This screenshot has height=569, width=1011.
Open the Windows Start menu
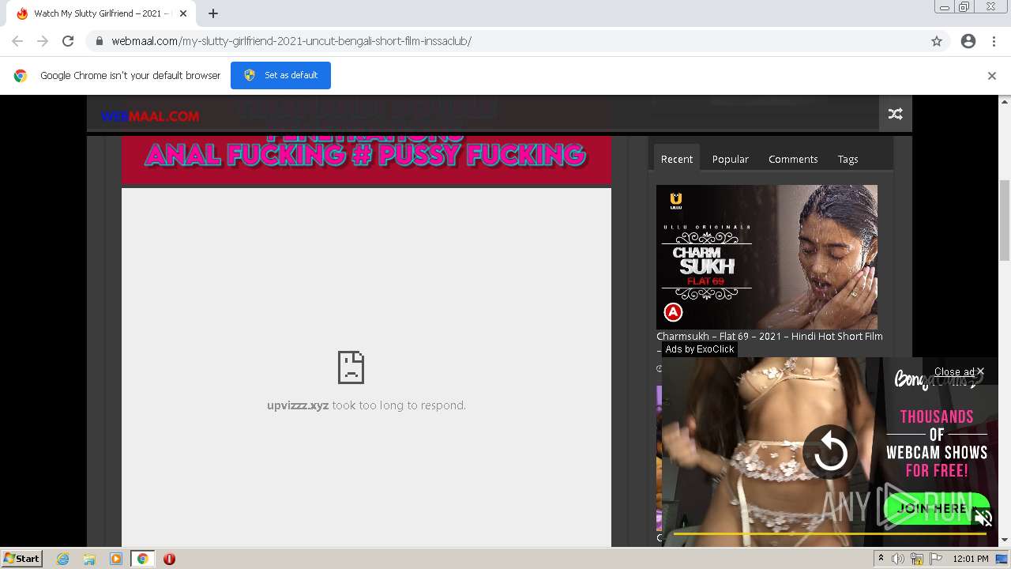(x=22, y=559)
